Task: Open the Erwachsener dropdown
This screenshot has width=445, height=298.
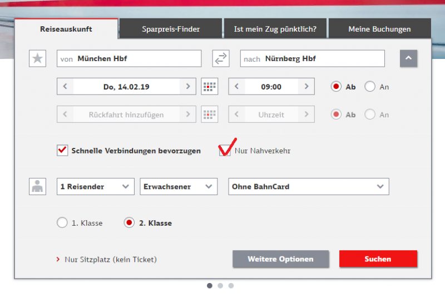Action: coord(179,187)
